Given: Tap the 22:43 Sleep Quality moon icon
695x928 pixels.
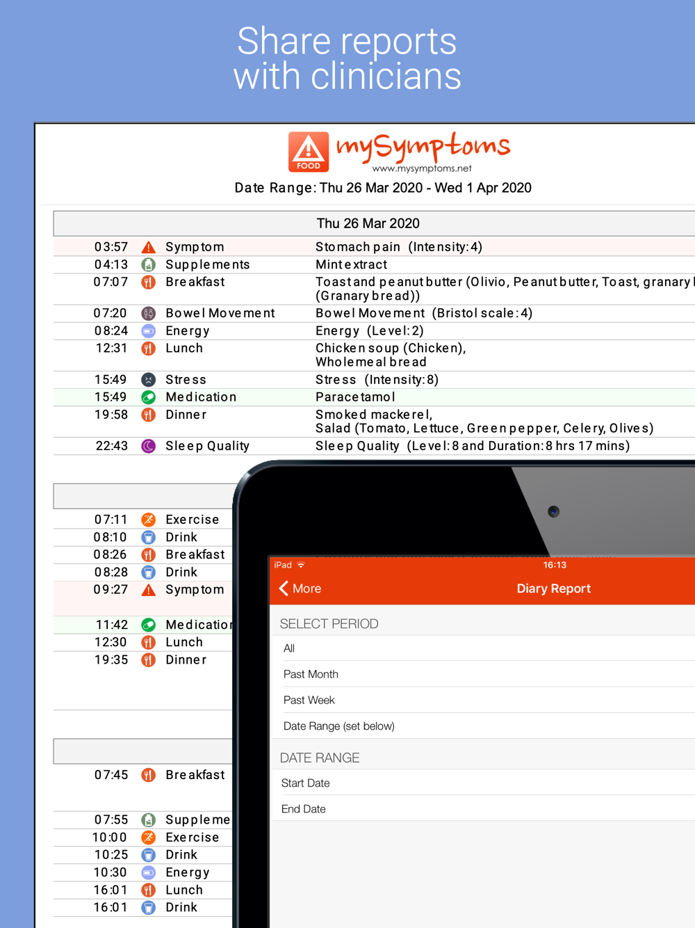Looking at the screenshot, I should tap(148, 446).
